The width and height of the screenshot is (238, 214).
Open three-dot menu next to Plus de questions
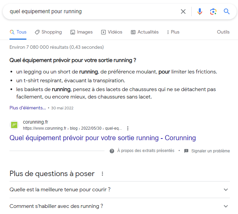pyautogui.click(x=102, y=174)
